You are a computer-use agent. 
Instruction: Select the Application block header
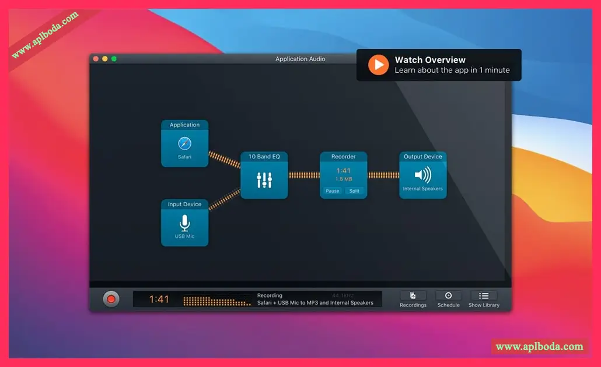tap(184, 125)
